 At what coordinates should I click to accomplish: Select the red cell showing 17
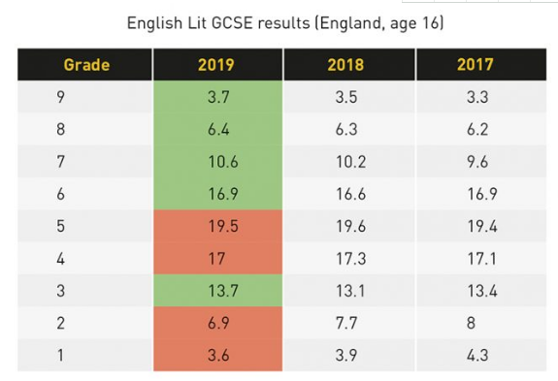coord(217,259)
